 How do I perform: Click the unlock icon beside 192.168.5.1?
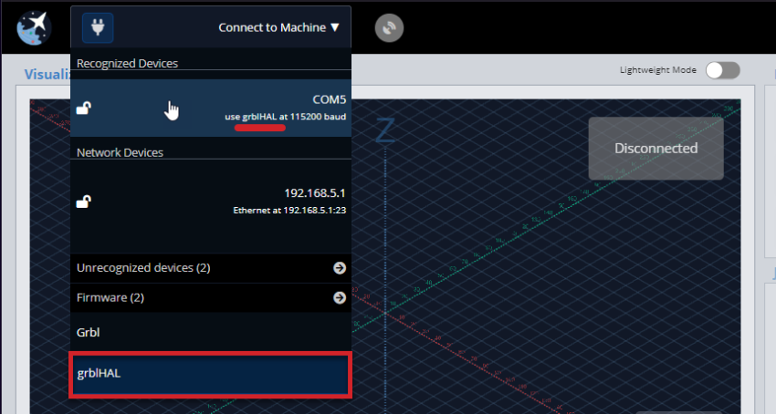[84, 202]
